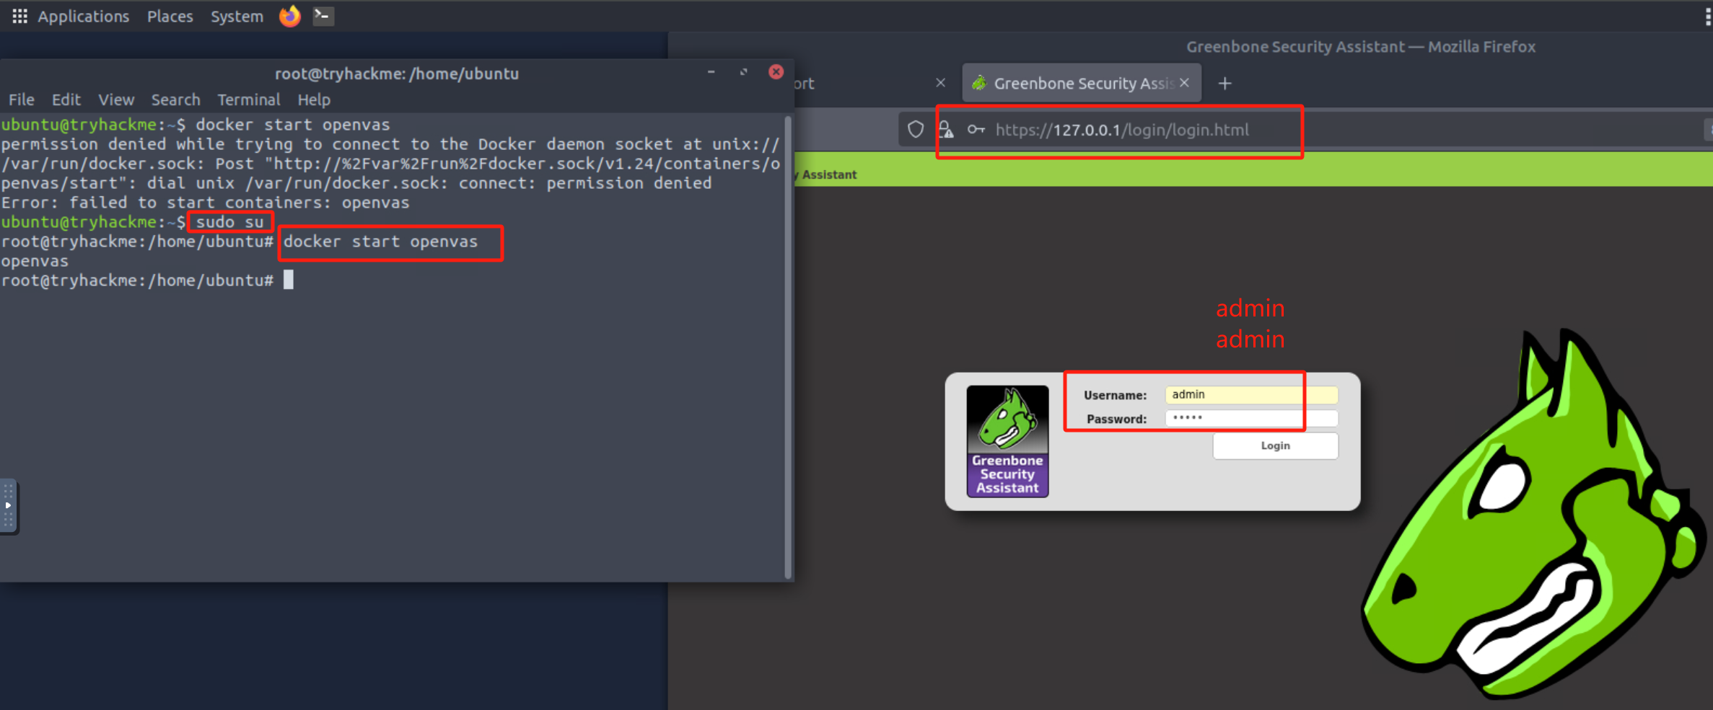Click the lock warning icon in address bar

(x=945, y=130)
